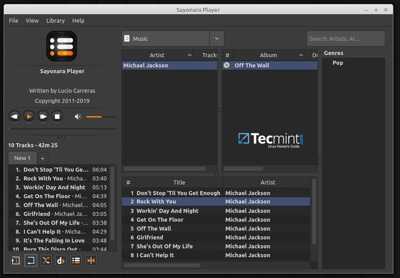
Task: Click playlist item 4 Get On The Floor
Action: [x=59, y=196]
